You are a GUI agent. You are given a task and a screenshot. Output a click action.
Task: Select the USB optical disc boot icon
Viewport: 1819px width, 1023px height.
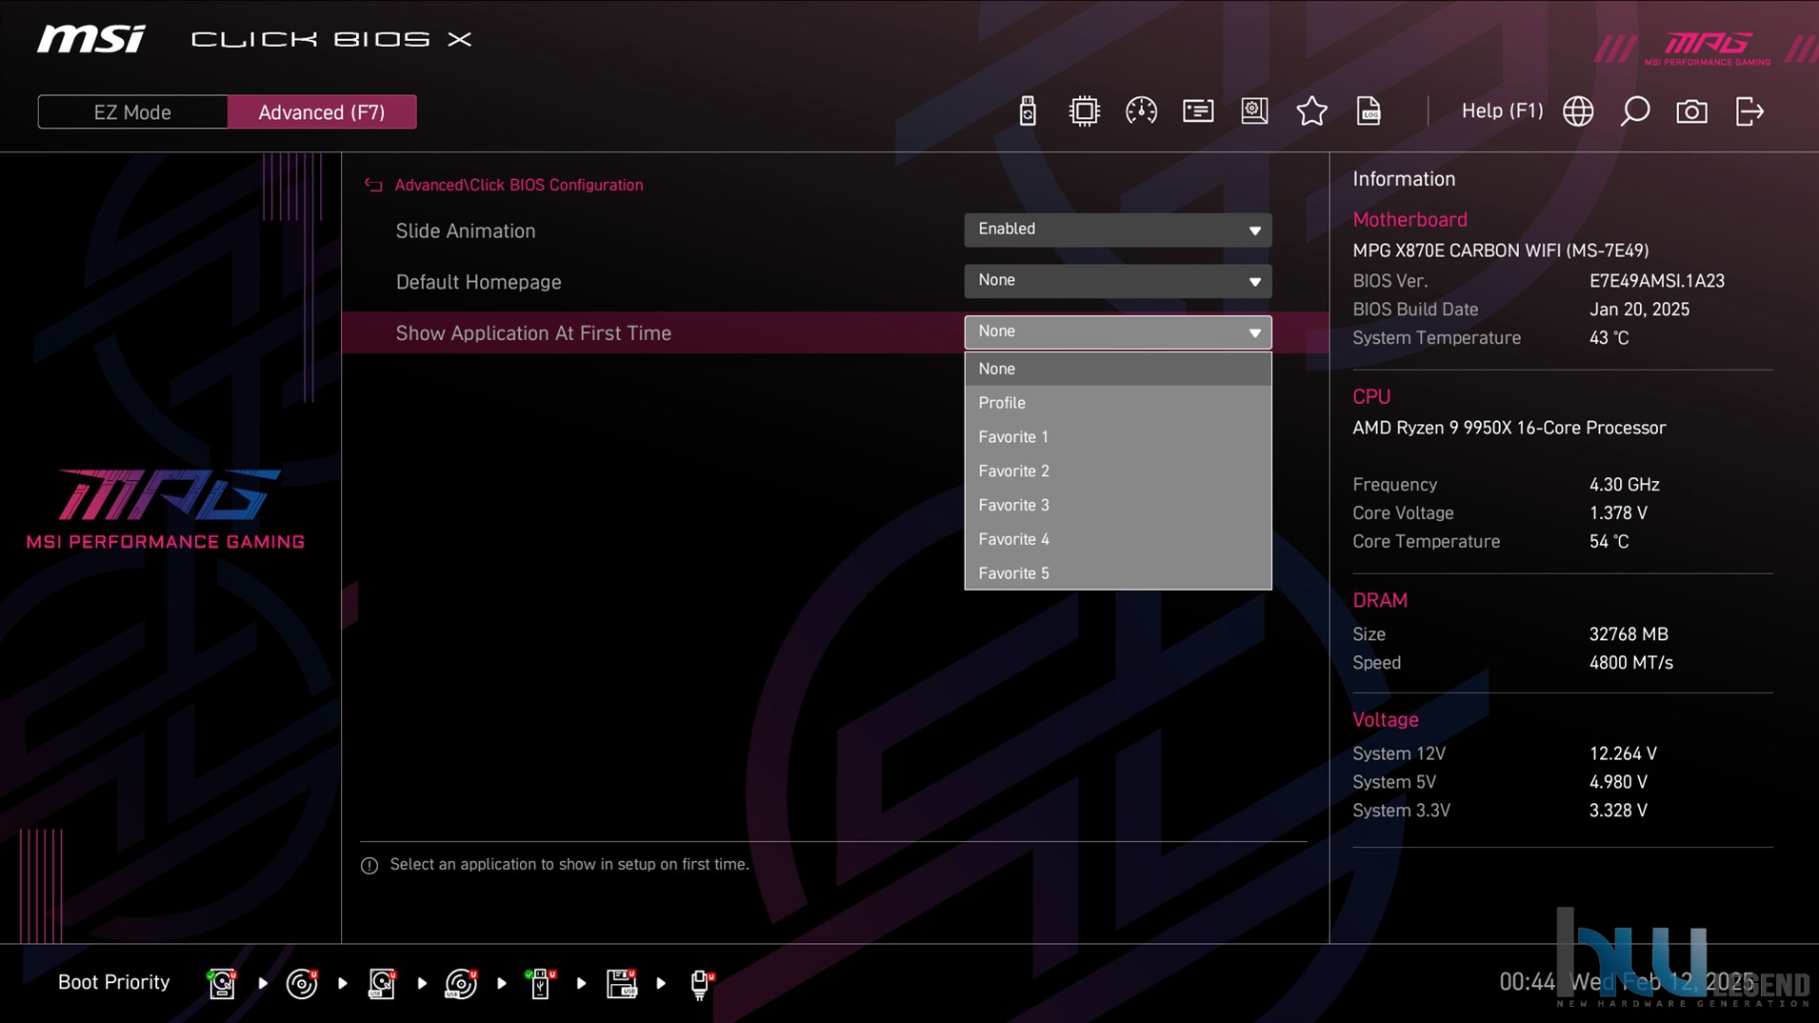(x=462, y=983)
